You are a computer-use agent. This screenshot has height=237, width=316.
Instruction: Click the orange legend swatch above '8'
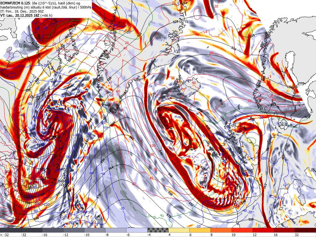(x=221, y=230)
